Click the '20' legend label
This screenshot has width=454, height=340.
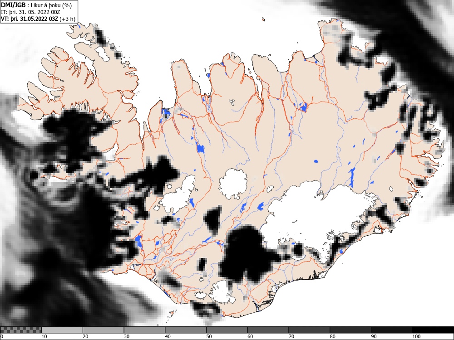[x=85, y=336]
